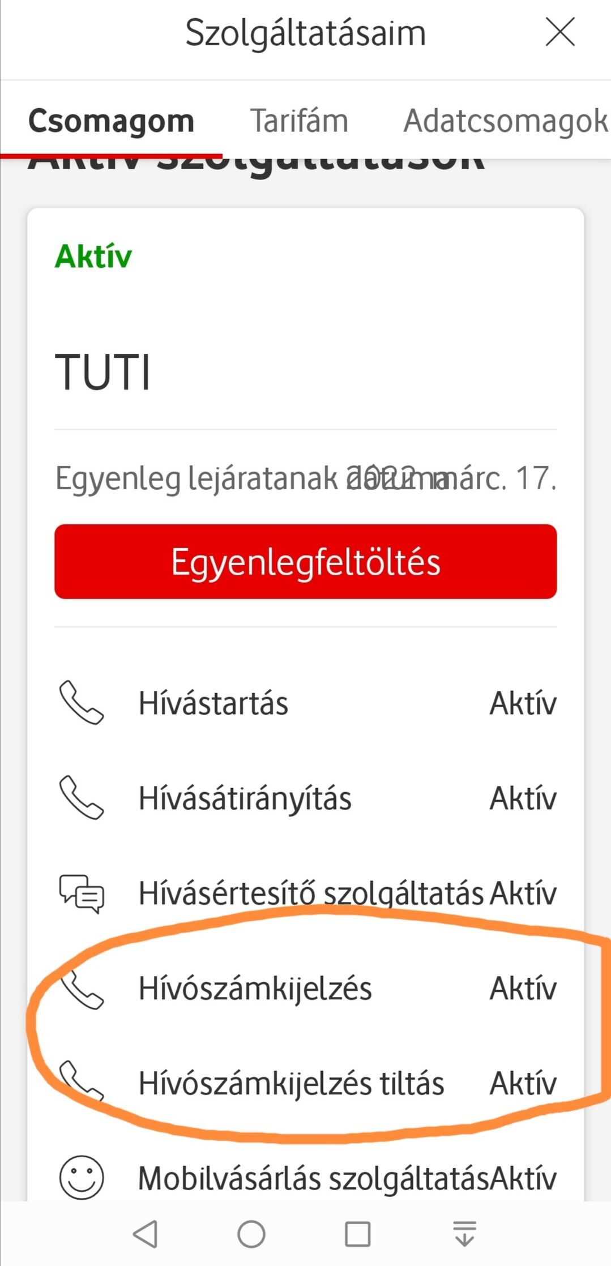This screenshot has height=1266, width=611.
Task: Tap the chat bubbles icon for Hívásértesítő
Action: click(82, 893)
